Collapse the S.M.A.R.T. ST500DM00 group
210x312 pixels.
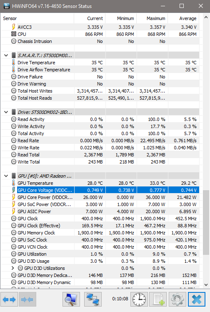point(6,55)
